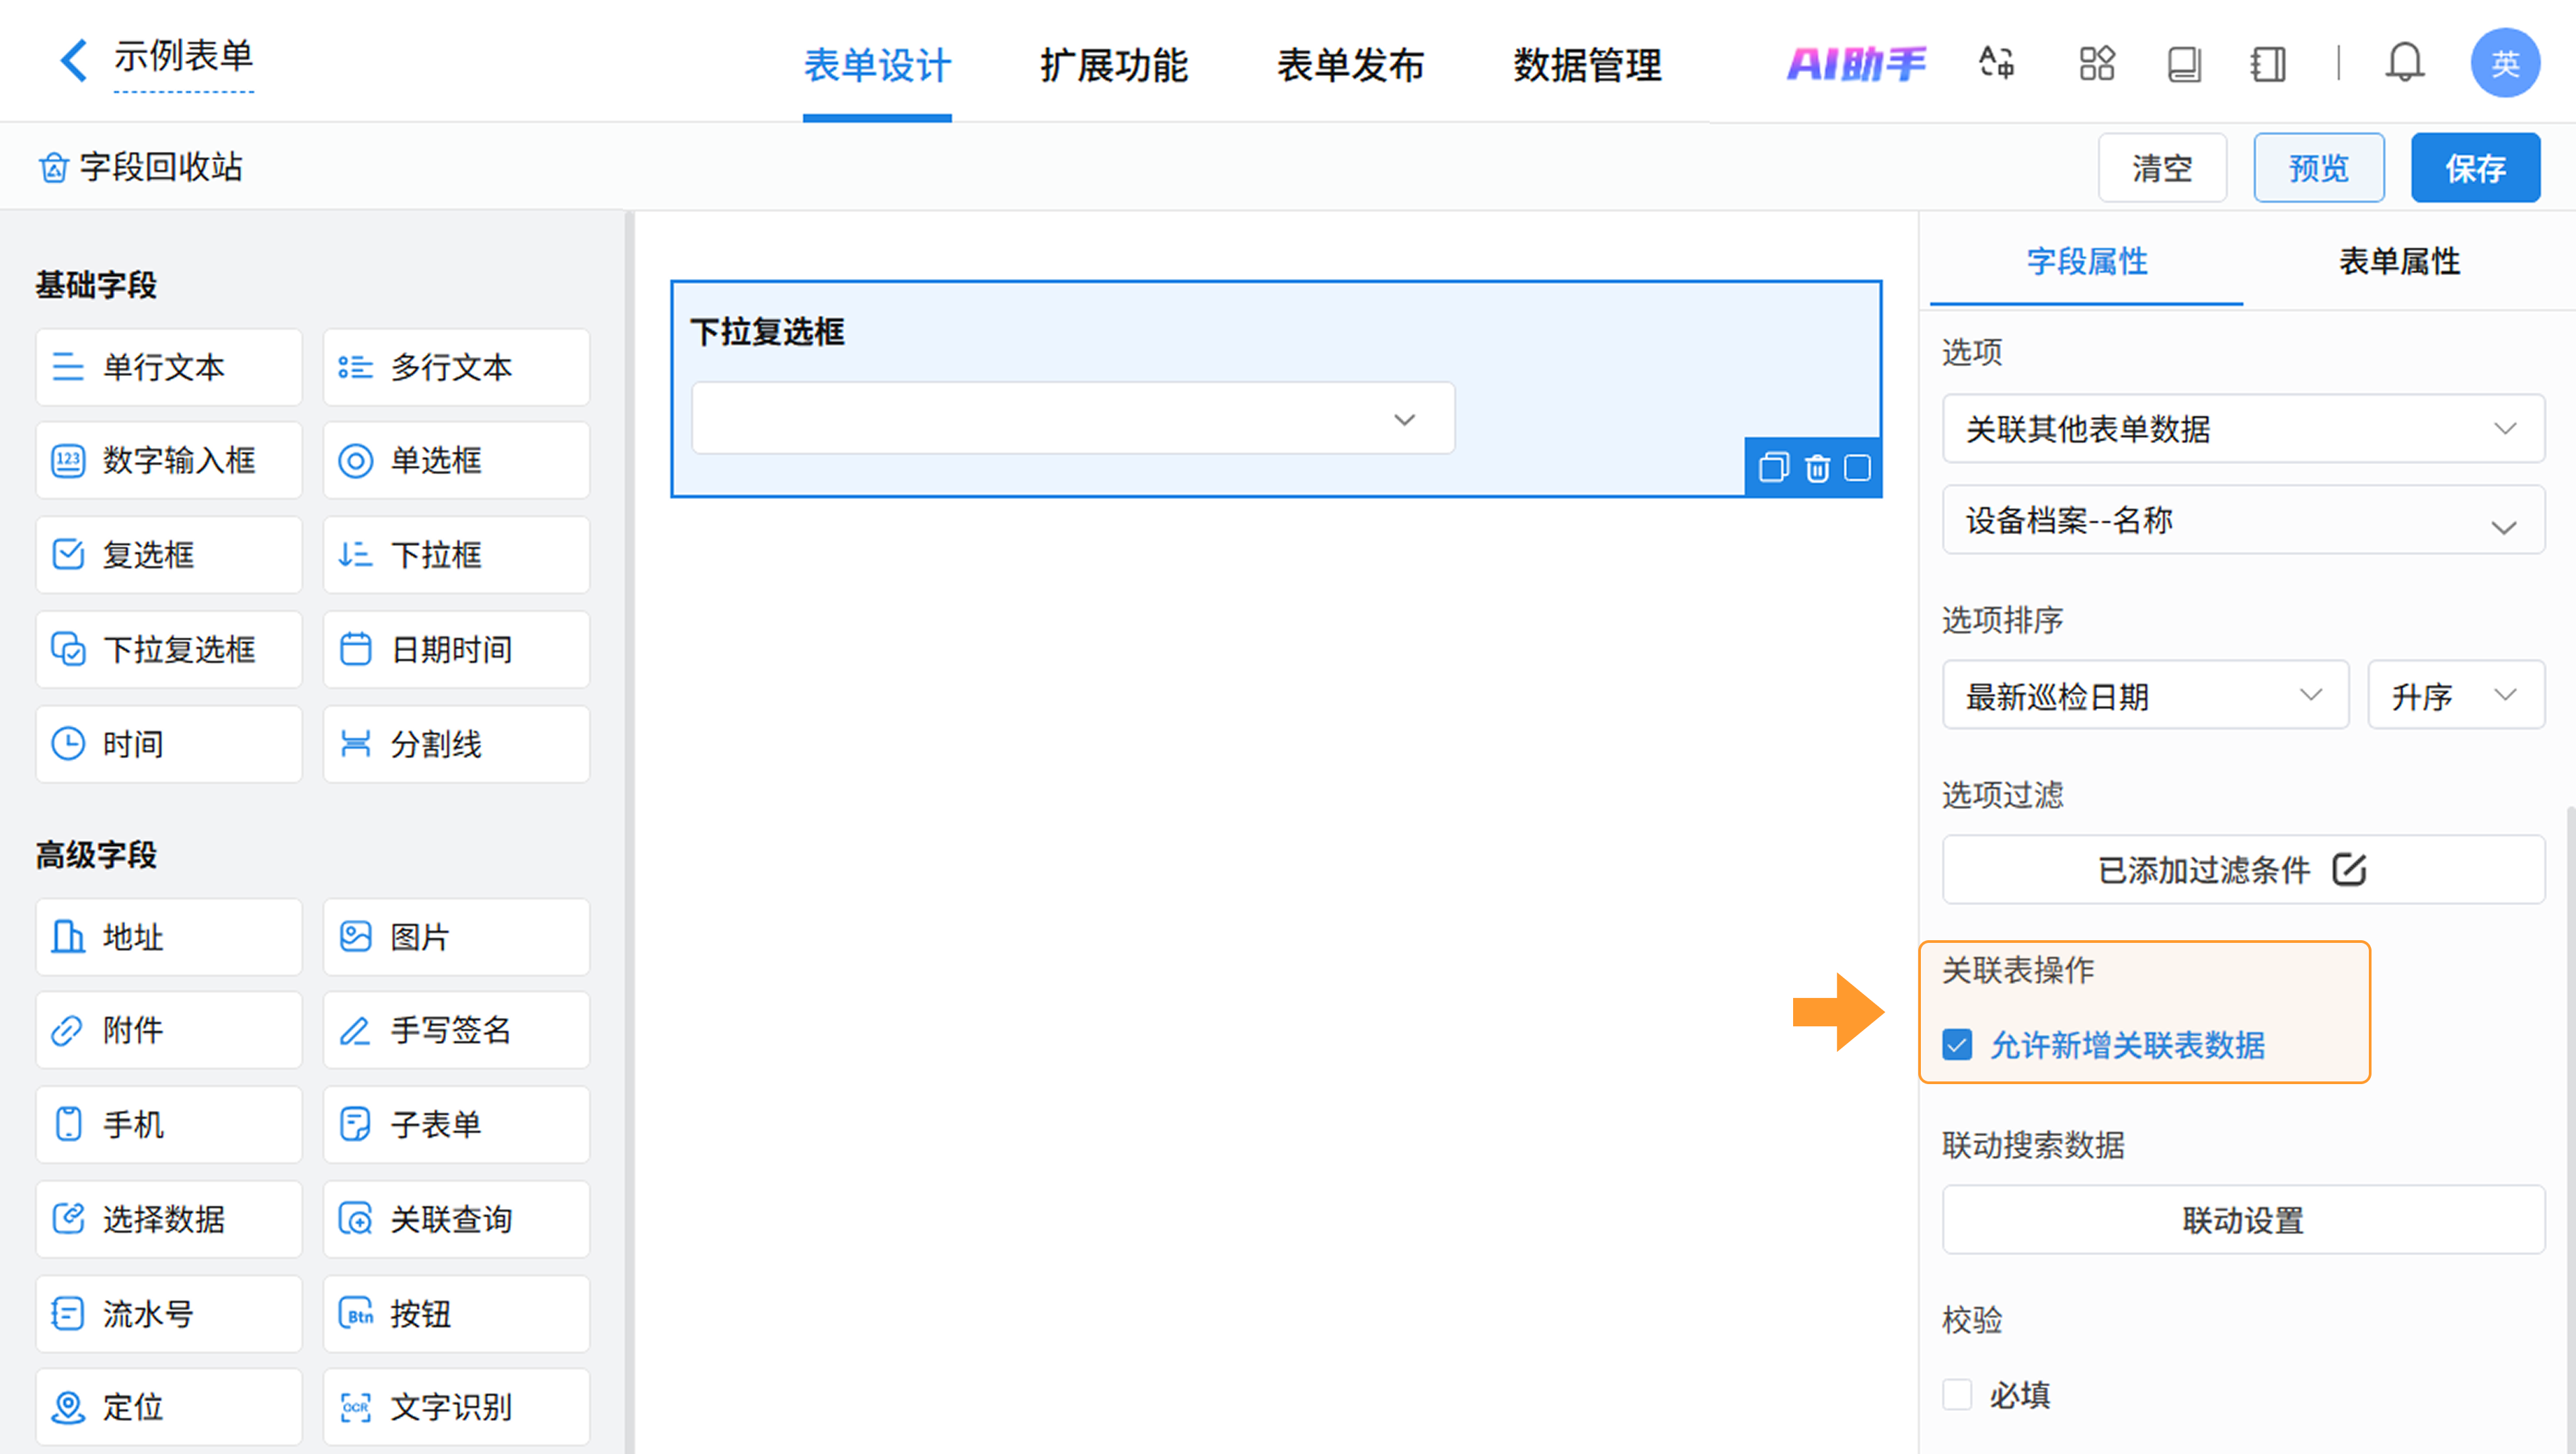2576x1454 pixels.
Task: Click the edit icon on 已添加过滤条件
Action: coord(2349,870)
